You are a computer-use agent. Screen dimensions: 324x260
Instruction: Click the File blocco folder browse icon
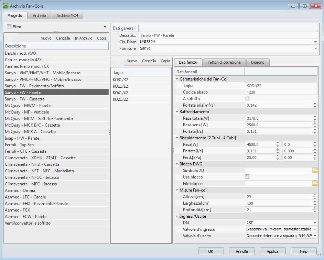315,184
